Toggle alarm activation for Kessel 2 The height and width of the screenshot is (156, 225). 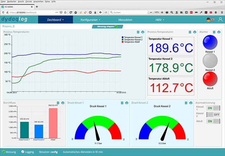point(213,115)
